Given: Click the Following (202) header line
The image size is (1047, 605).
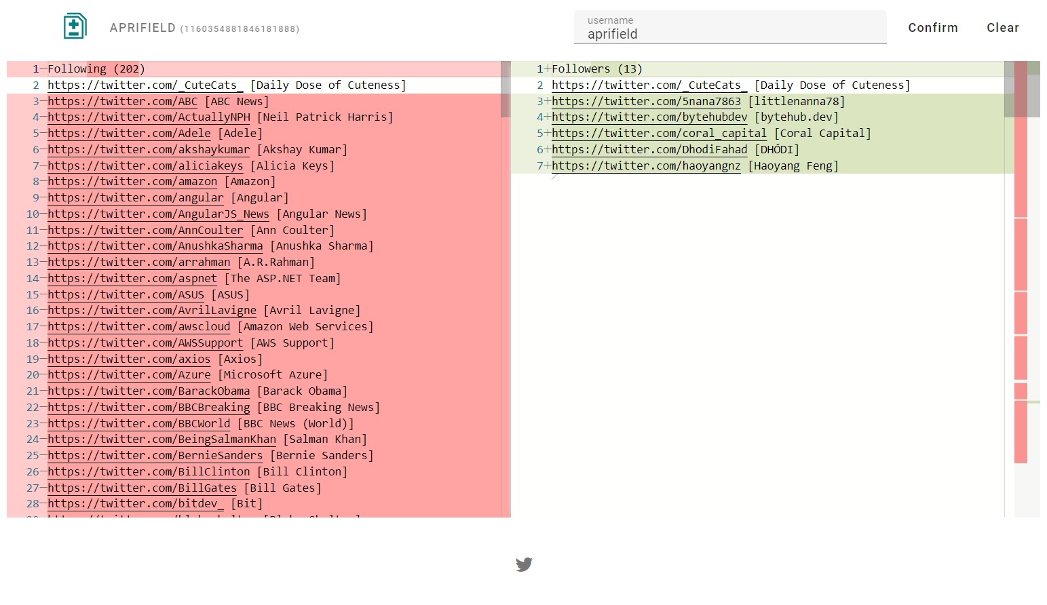Looking at the screenshot, I should point(96,69).
